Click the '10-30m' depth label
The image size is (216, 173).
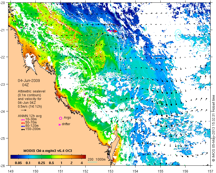(x=31, y=119)
